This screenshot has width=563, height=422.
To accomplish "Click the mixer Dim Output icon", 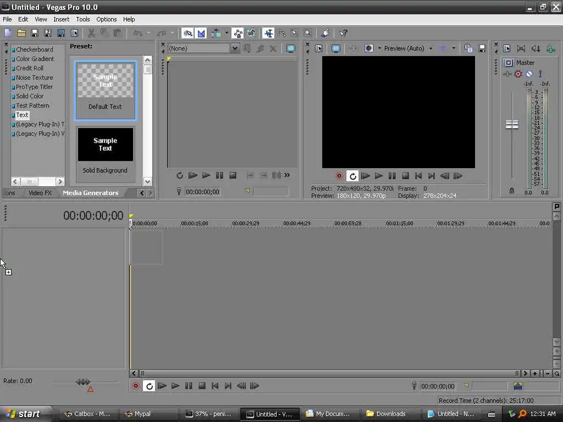I will (x=536, y=48).
